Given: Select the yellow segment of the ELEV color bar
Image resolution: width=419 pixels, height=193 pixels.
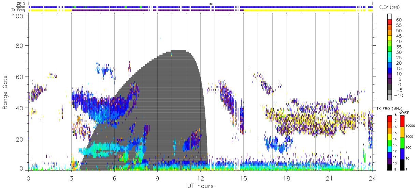Looking at the screenshot, I should pyautogui.click(x=390, y=38).
